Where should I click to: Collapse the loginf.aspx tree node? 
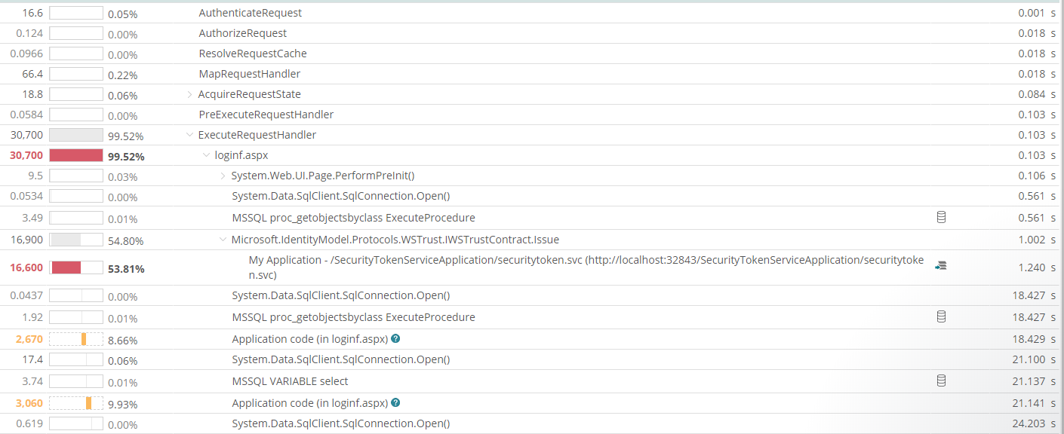coord(206,154)
